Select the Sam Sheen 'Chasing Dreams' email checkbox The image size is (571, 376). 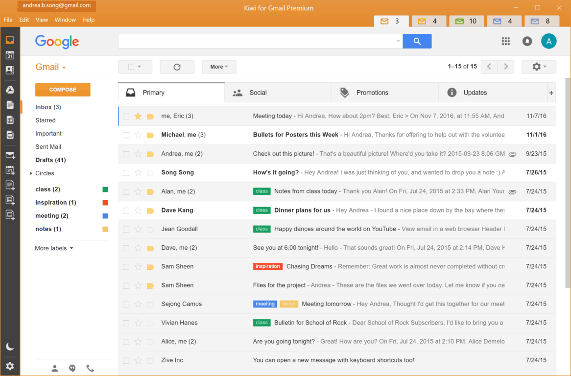pos(126,266)
